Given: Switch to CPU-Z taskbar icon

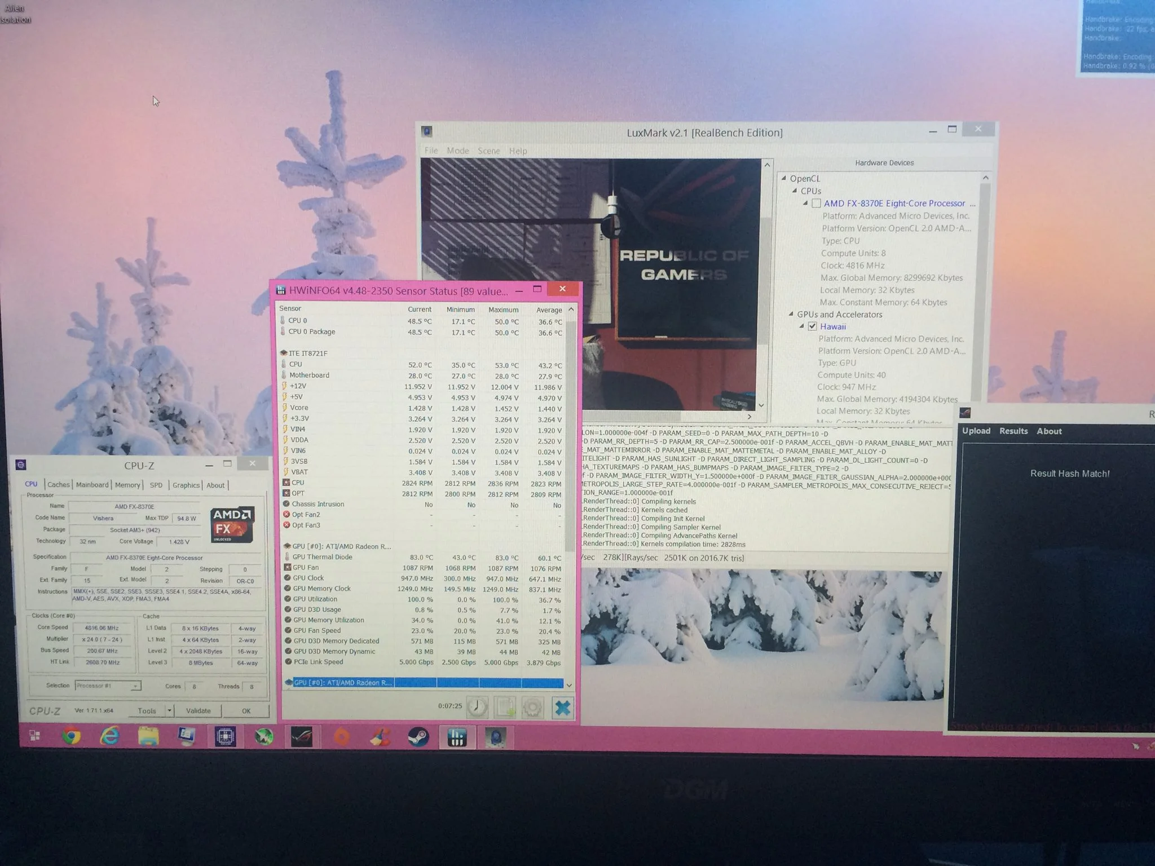Looking at the screenshot, I should [225, 737].
